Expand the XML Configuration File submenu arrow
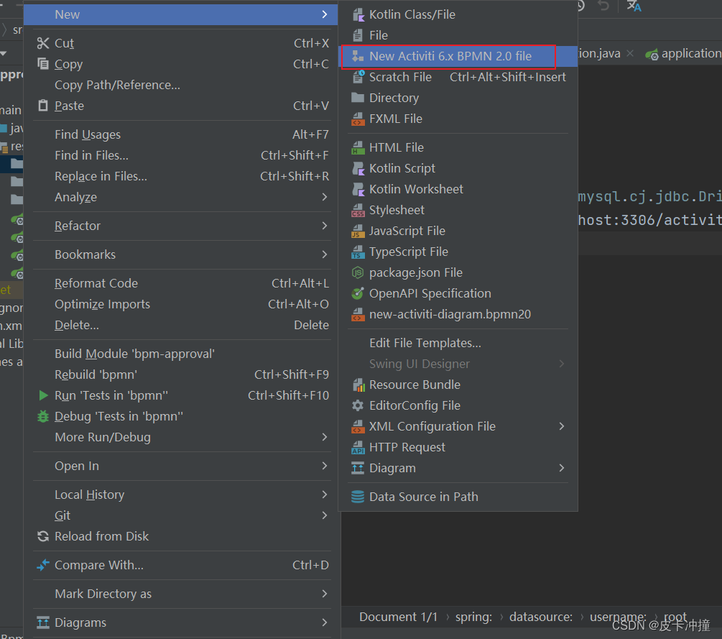722x639 pixels. 561,426
